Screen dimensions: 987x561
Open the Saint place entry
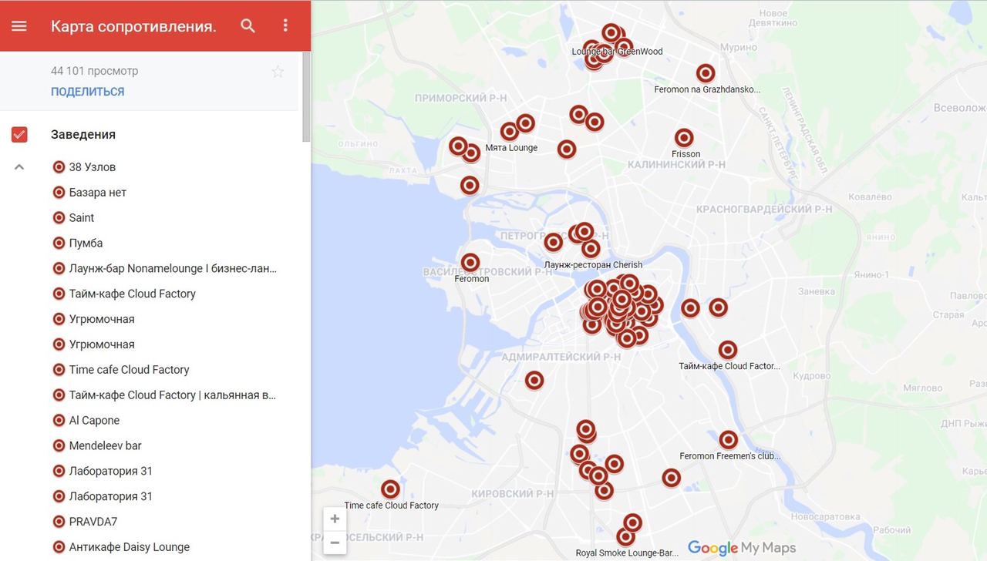coord(82,218)
